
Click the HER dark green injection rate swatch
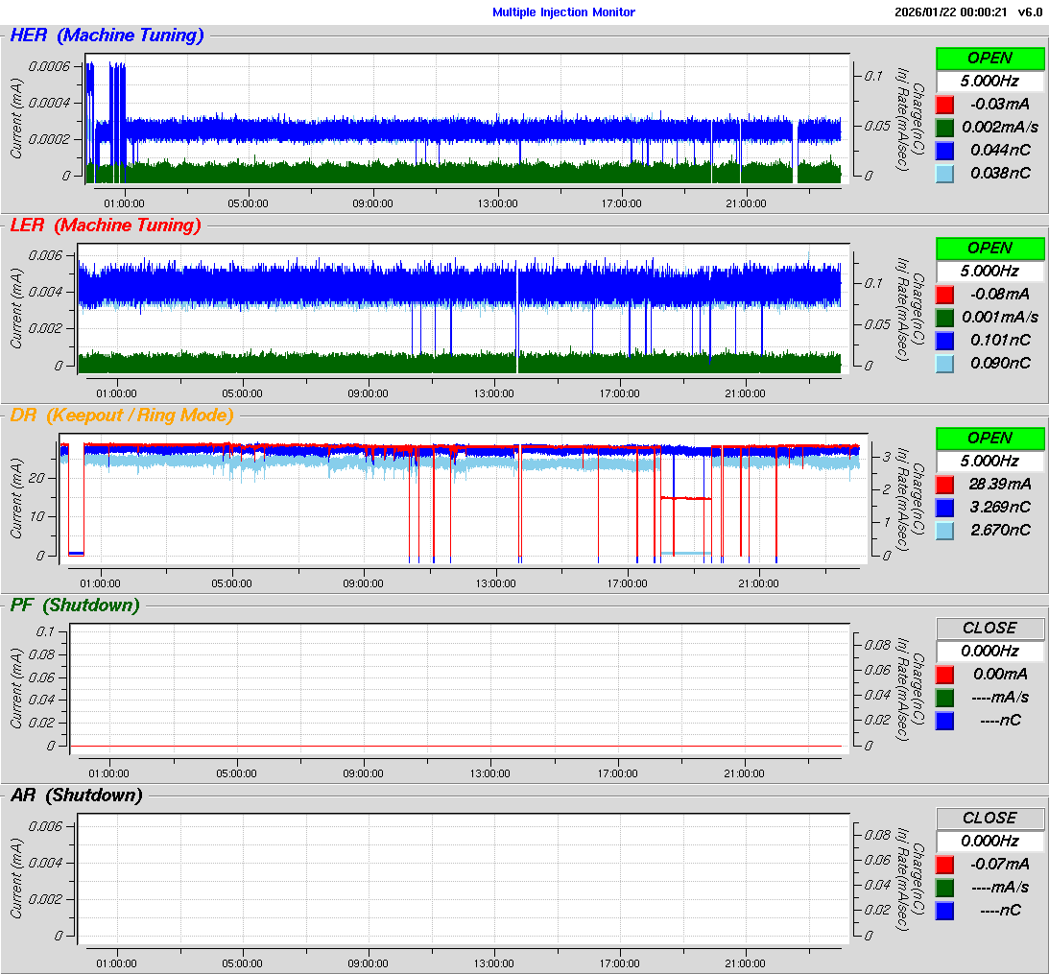pos(944,128)
